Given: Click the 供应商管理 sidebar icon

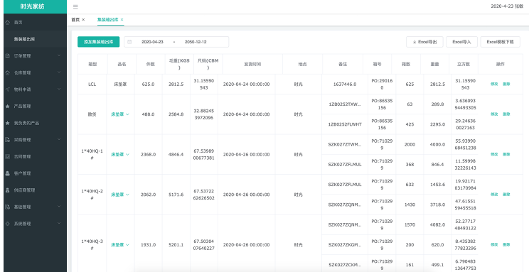Looking at the screenshot, I should 7,190.
